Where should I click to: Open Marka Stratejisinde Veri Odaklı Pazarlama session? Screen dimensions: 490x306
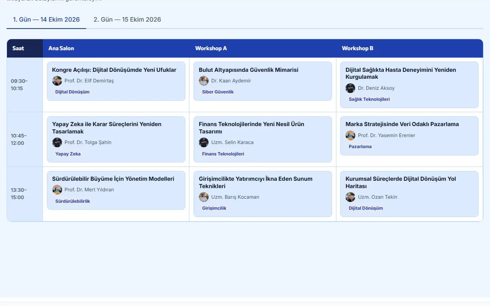409,136
